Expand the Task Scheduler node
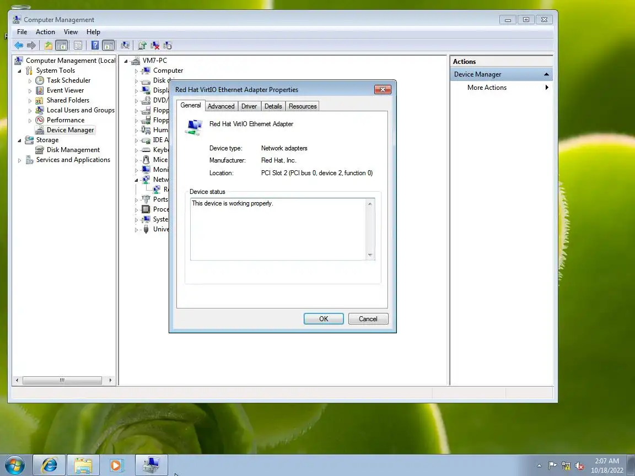Screen dimensions: 635x476 pos(30,81)
